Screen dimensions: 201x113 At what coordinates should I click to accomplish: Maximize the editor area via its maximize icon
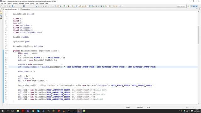[199, 9]
